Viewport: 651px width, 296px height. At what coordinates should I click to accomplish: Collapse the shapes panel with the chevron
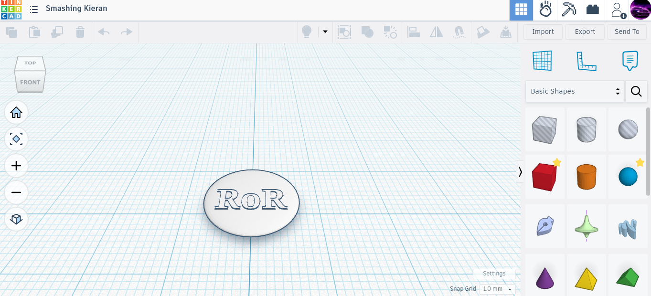520,172
